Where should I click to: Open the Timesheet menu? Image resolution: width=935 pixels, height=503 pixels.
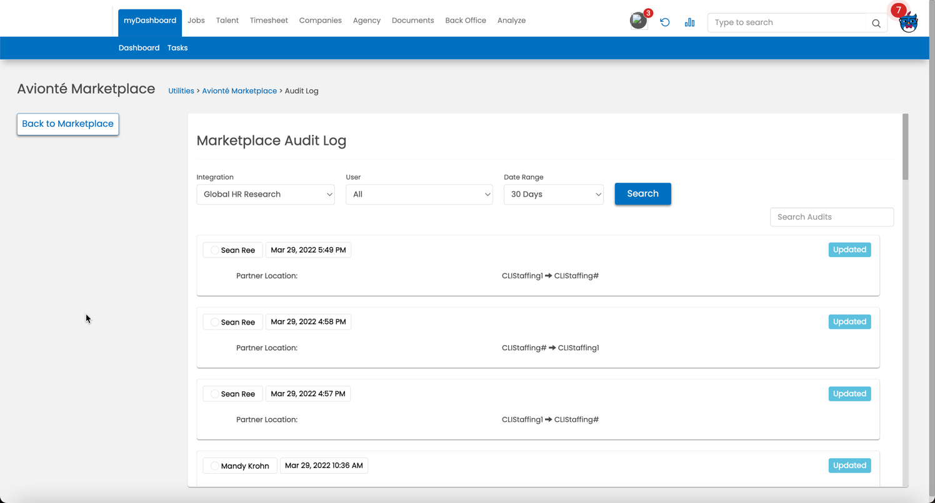click(269, 21)
